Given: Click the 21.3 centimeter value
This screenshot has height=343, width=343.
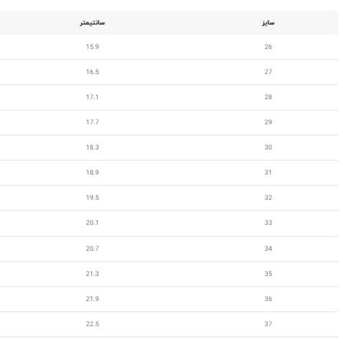Looking at the screenshot, I should click(x=92, y=274).
